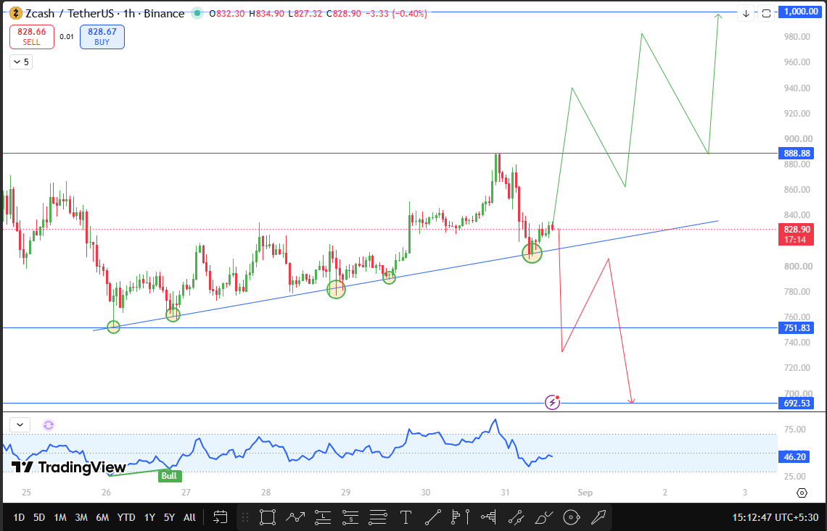Select the Brush drawing tool
This screenshot has height=531, width=827.
[x=544, y=517]
